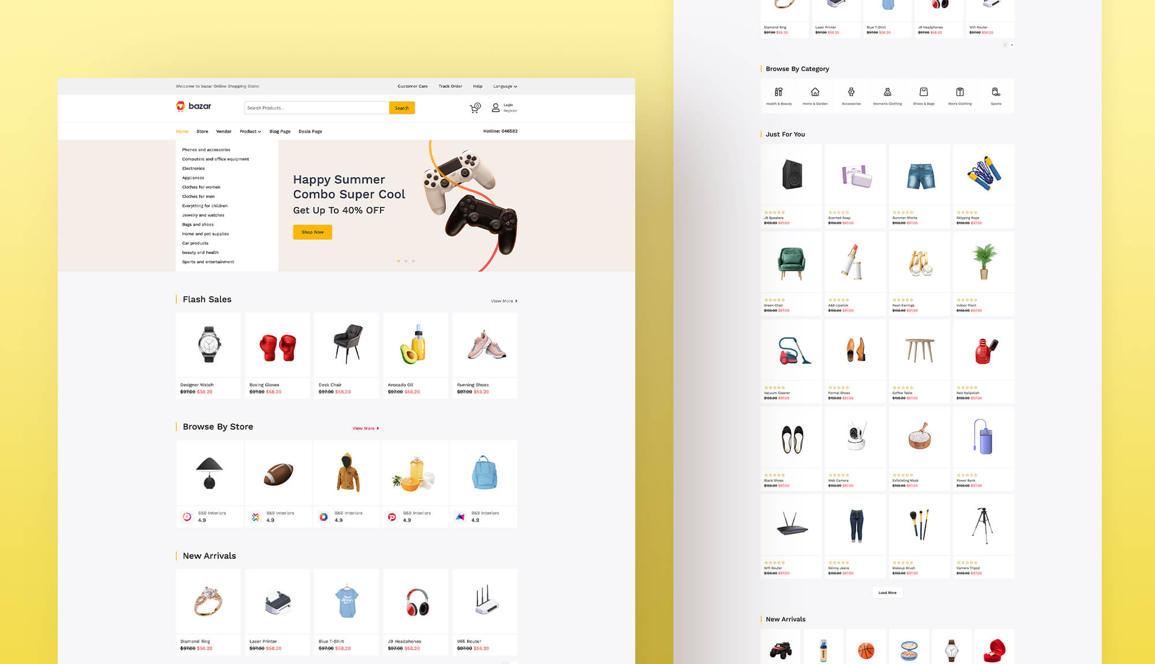The image size is (1155, 664).
Task: Open the Product dropdown in the navigation
Action: click(x=250, y=131)
